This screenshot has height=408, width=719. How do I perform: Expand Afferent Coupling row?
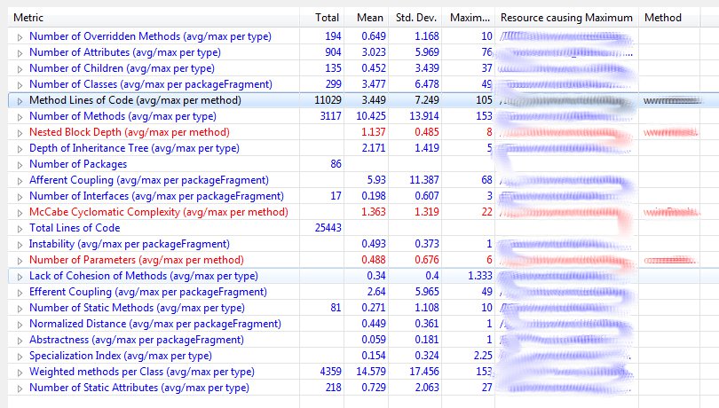coord(20,181)
